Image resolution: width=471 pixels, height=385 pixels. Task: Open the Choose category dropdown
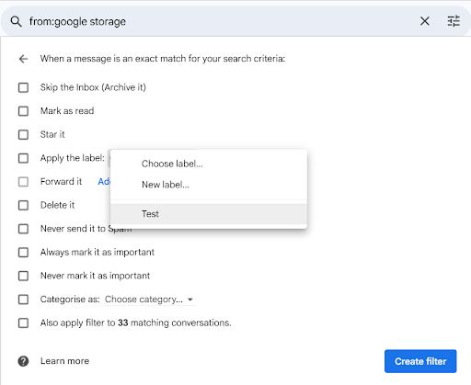point(150,300)
